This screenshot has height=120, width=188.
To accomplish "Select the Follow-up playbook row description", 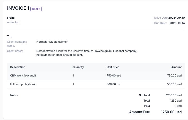I will tap(23, 84).
